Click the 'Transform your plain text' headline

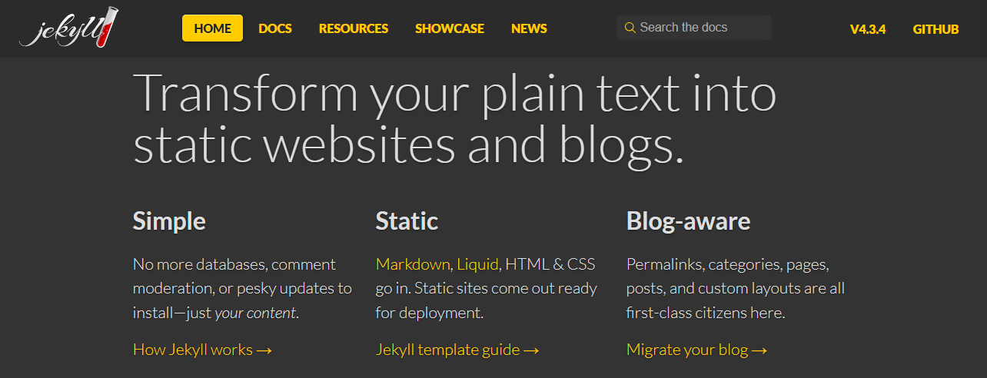tap(455, 120)
